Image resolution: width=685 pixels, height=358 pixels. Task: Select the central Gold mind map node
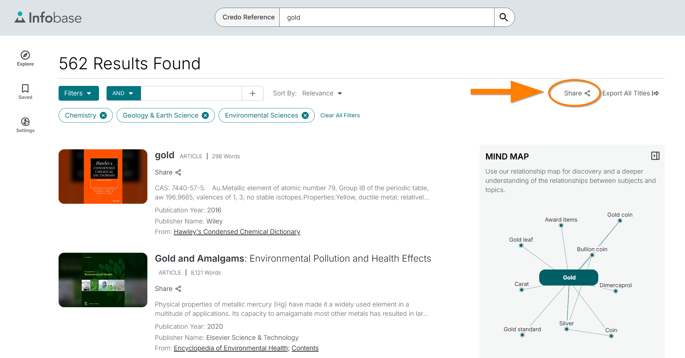[569, 277]
